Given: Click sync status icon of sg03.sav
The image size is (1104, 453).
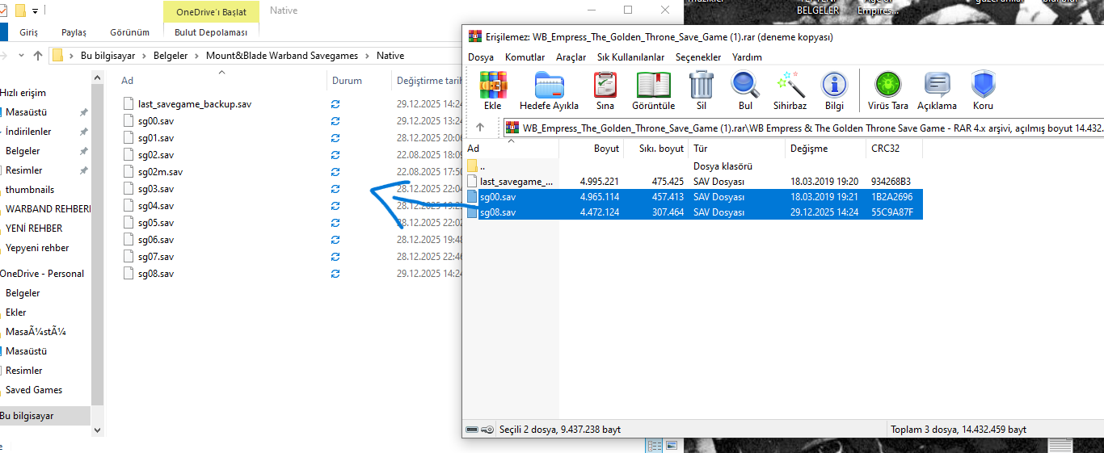Looking at the screenshot, I should click(335, 189).
